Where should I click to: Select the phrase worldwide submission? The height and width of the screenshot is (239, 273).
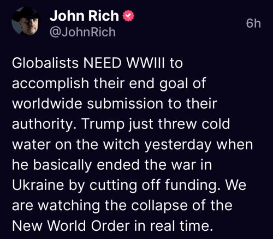click(87, 104)
